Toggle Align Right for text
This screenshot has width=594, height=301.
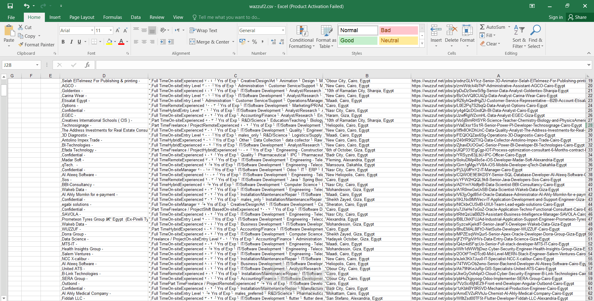click(152, 42)
